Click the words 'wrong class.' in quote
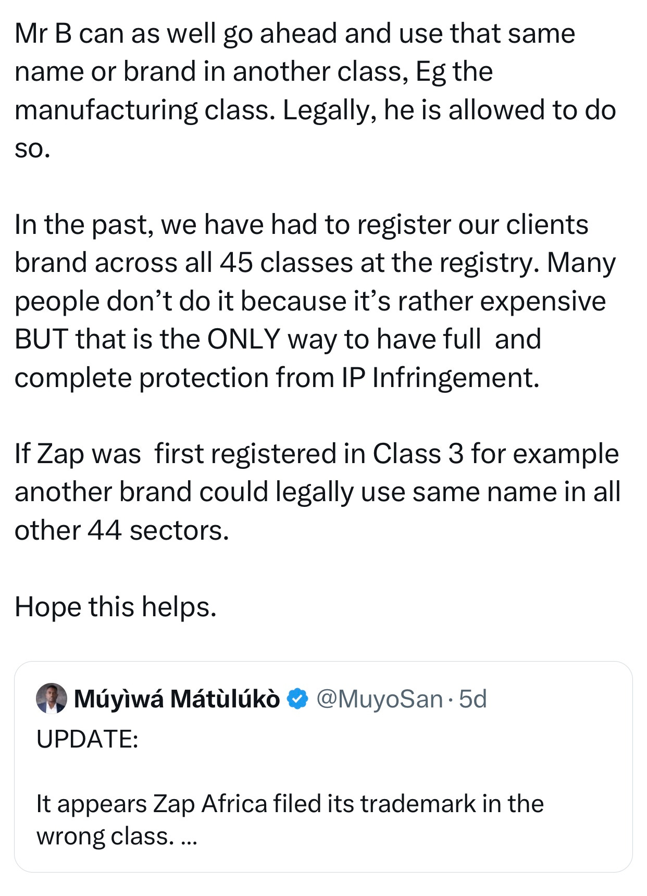Viewport: 647px width, 896px height. [x=104, y=836]
